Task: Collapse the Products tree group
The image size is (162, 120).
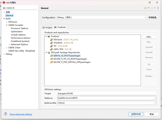Action: (46, 36)
